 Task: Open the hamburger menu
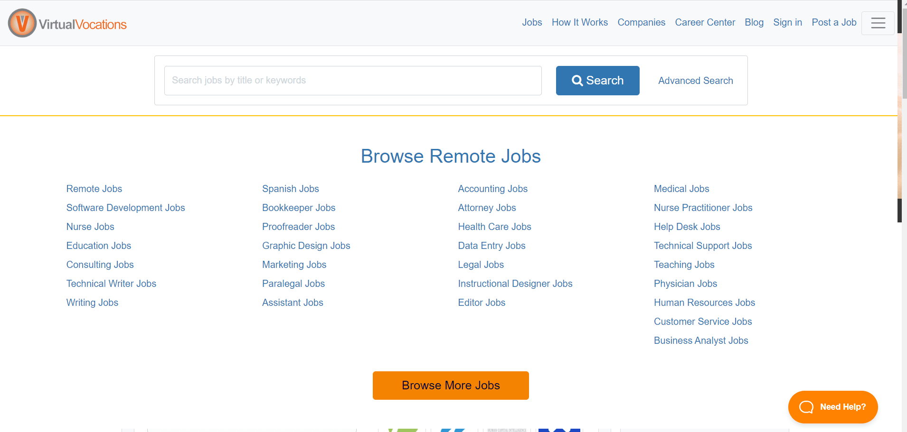[878, 23]
